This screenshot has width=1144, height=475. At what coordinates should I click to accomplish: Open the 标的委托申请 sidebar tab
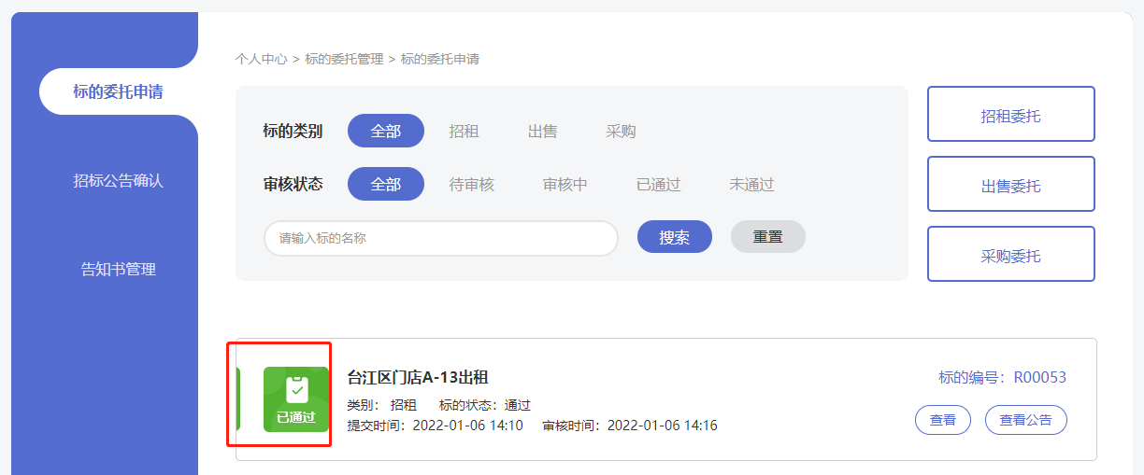pyautogui.click(x=118, y=91)
